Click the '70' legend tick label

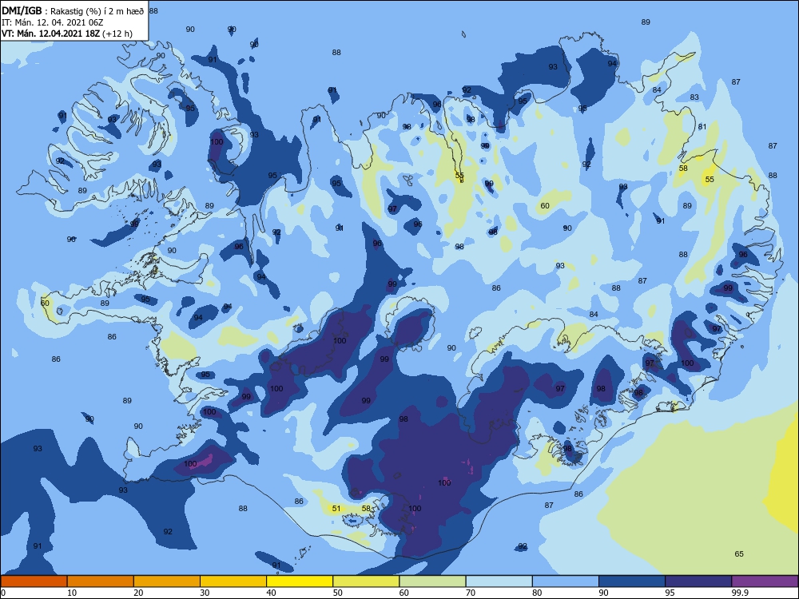pyautogui.click(x=471, y=593)
